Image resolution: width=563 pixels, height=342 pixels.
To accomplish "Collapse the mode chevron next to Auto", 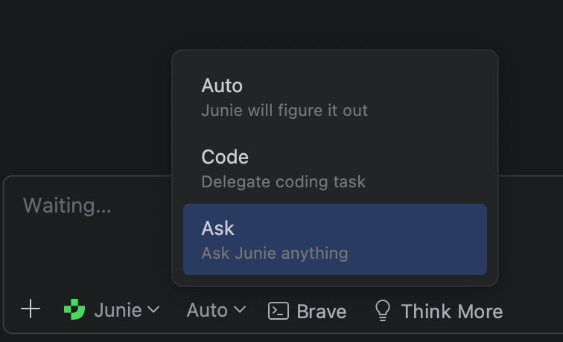I will point(239,309).
